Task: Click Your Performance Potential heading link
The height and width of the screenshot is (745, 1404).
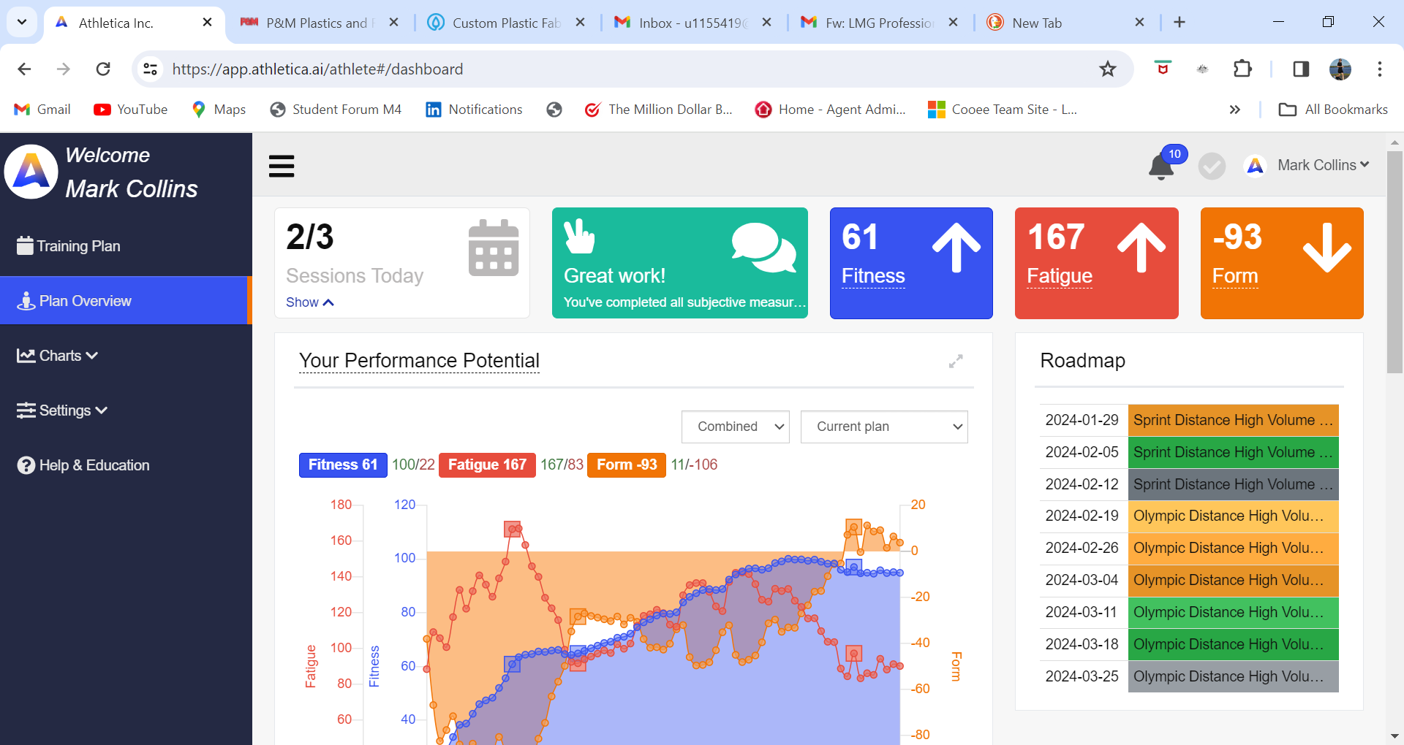Action: pyautogui.click(x=419, y=361)
